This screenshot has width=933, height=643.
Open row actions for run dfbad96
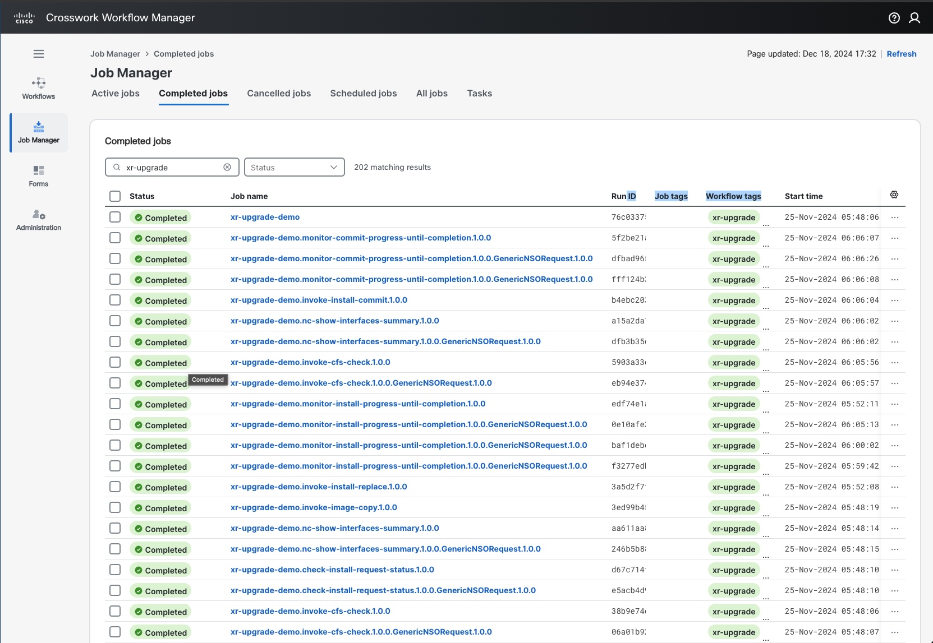tap(895, 258)
